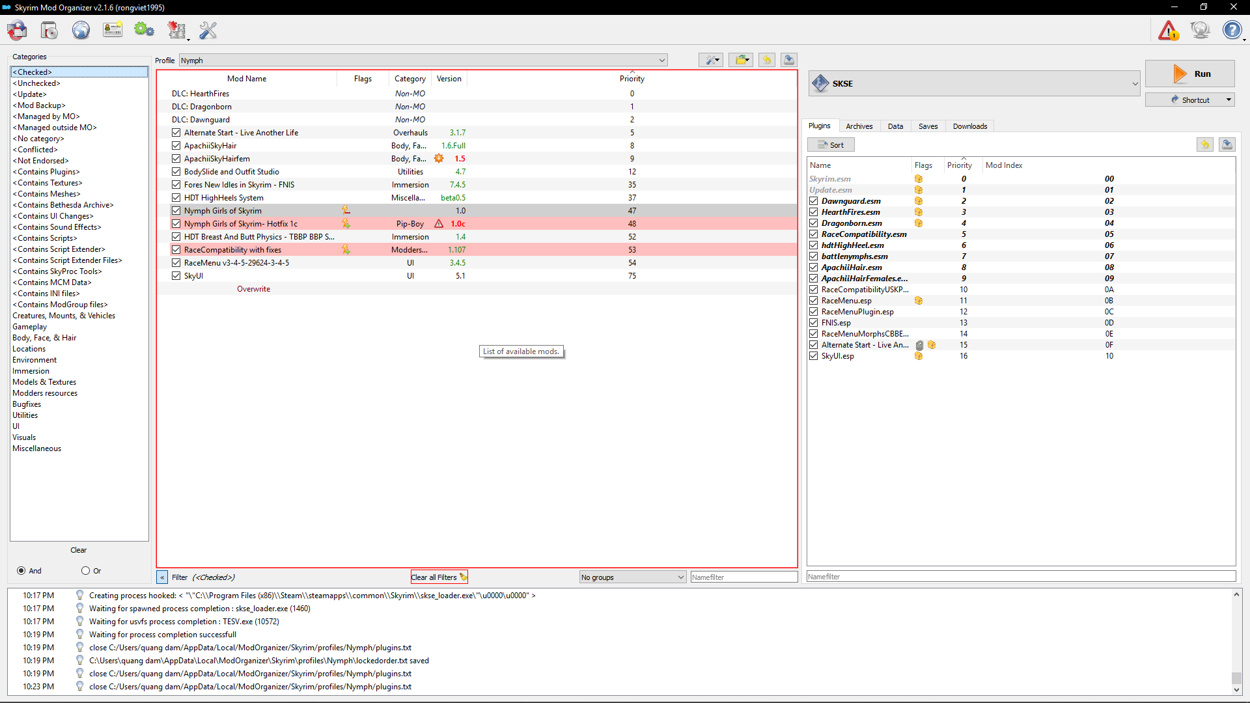Click the log panel scroll up arrow
The image size is (1250, 703).
(1236, 594)
